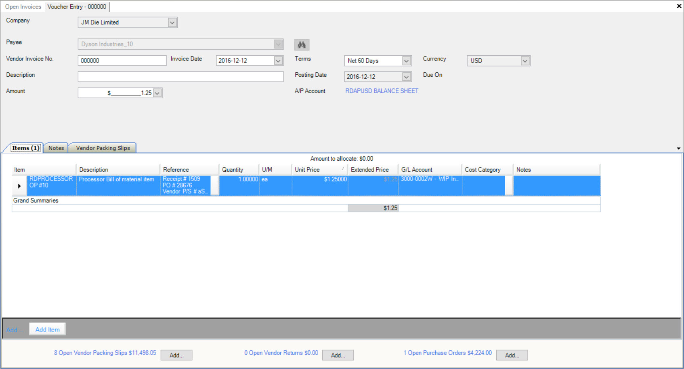Open the Currency dropdown
The width and height of the screenshot is (684, 369).
pos(525,61)
